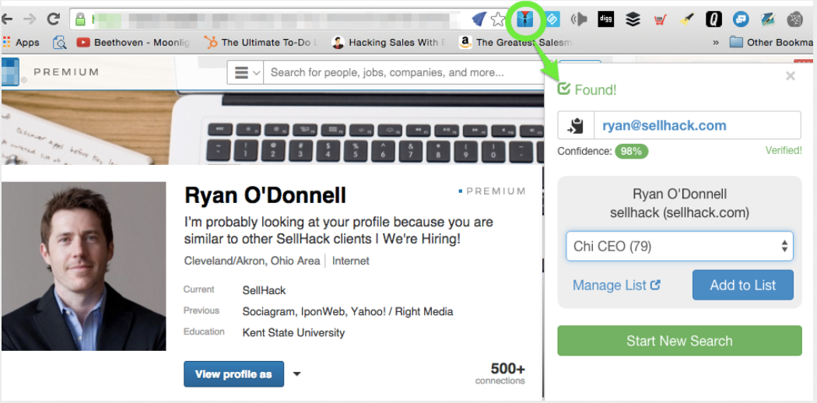Open the digg extension icon
817x403 pixels.
[605, 19]
